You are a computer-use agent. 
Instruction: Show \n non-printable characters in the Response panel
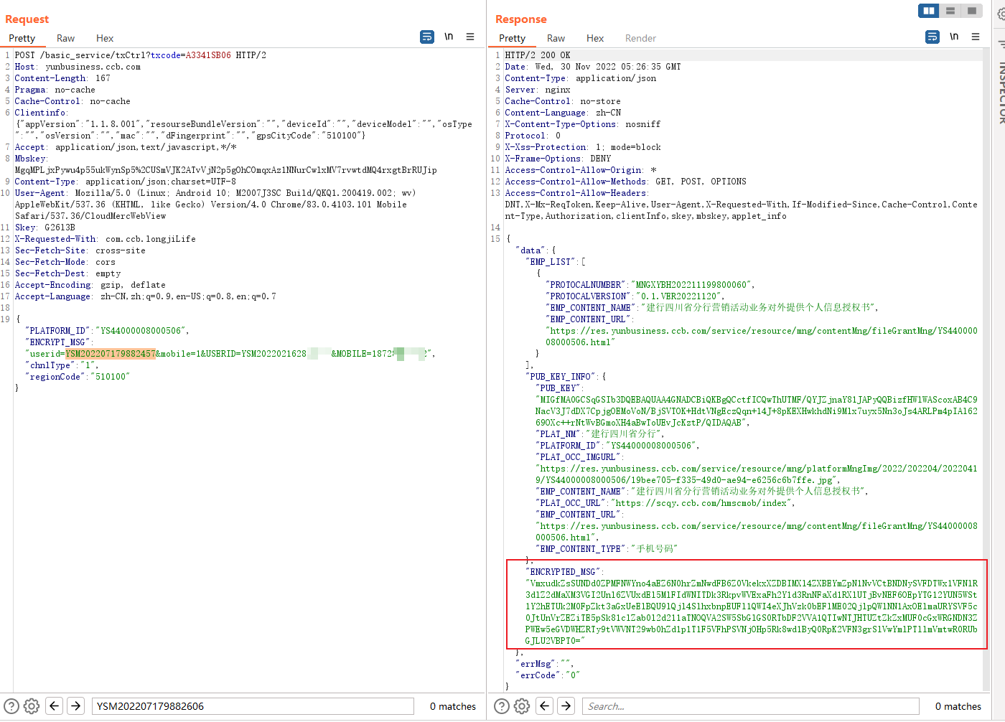954,37
